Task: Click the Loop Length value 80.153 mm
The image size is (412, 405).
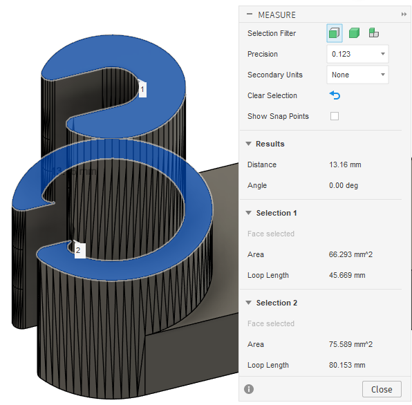Action: pyautogui.click(x=347, y=365)
